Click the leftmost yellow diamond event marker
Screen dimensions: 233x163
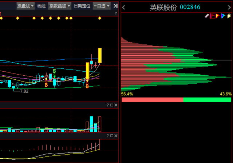[x=1, y=18]
